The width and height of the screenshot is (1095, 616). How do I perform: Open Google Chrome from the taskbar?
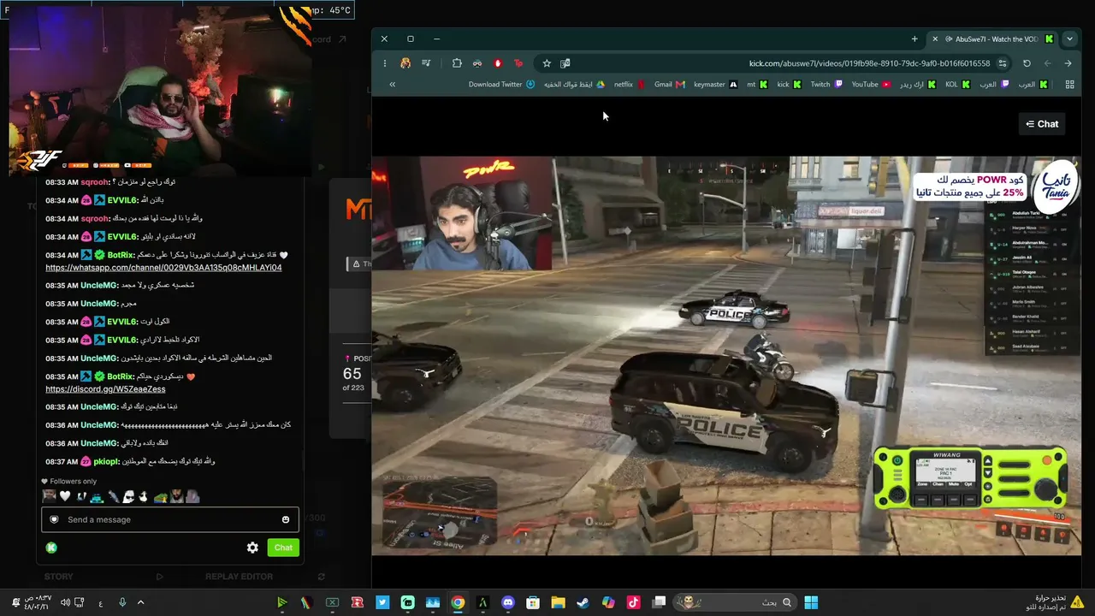pos(458,602)
